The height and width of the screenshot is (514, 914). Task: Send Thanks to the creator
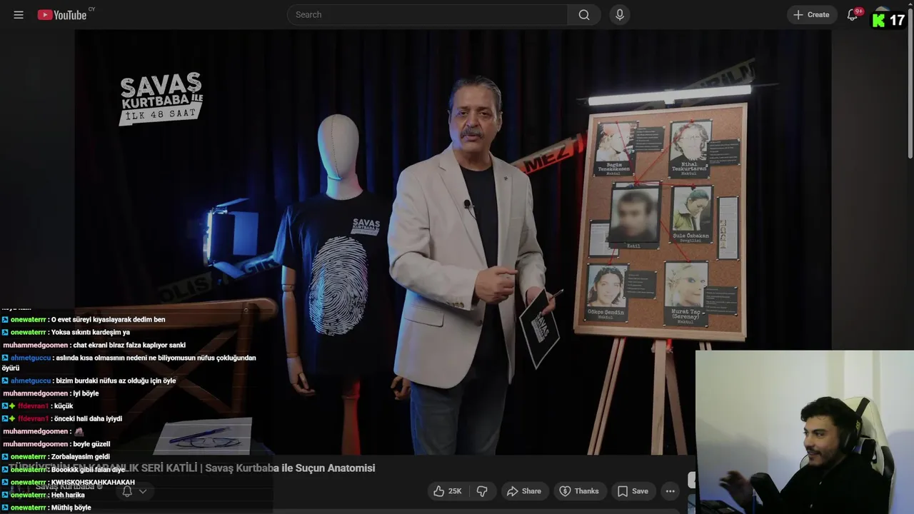(x=579, y=491)
